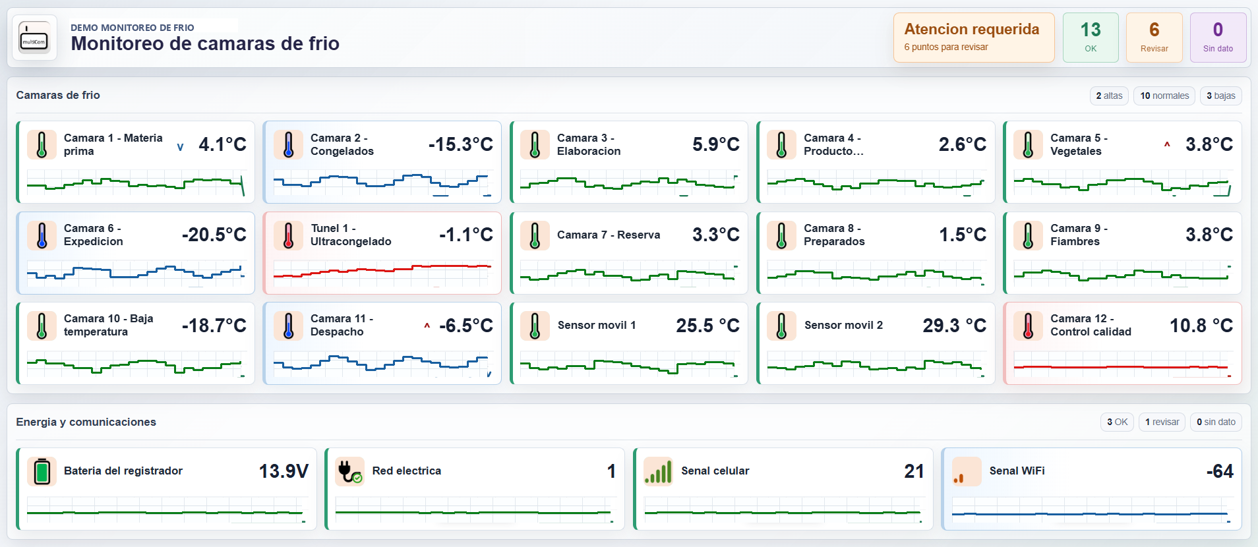This screenshot has height=547, width=1258.
Task: Click the -1.1°C reading of Tunel 1
Action: click(x=466, y=235)
